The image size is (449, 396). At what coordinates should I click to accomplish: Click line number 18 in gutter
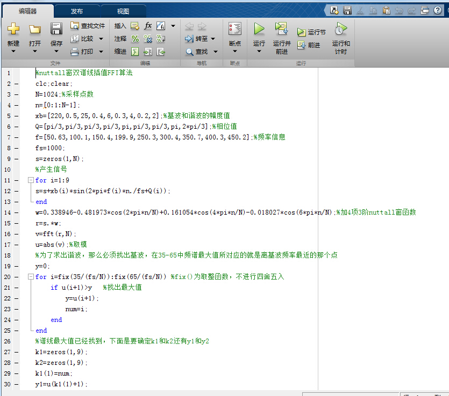(x=8, y=255)
